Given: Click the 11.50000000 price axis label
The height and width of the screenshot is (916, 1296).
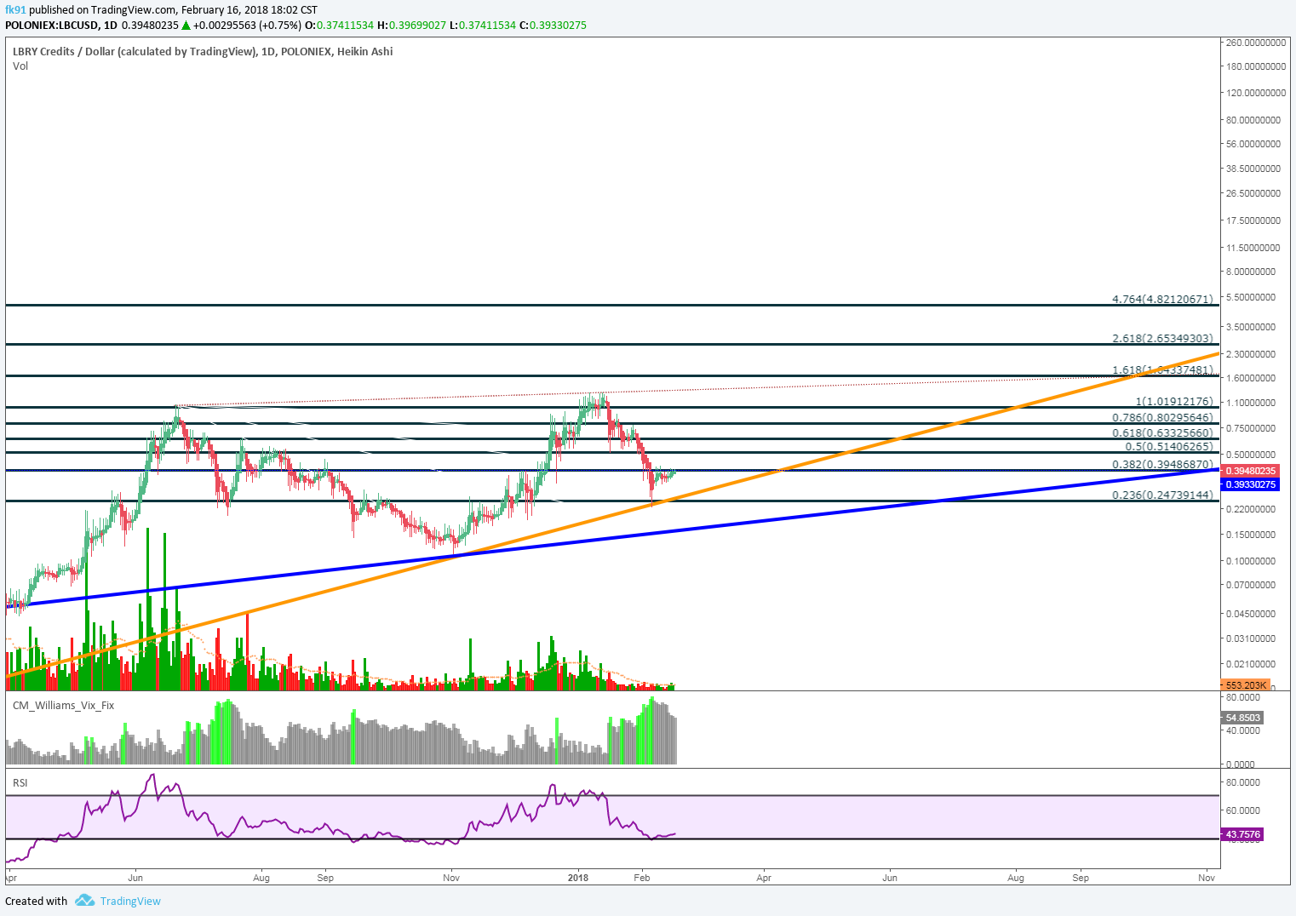Looking at the screenshot, I should [1253, 248].
